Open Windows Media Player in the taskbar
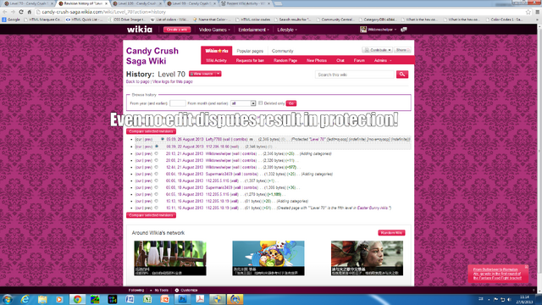 (59, 299)
